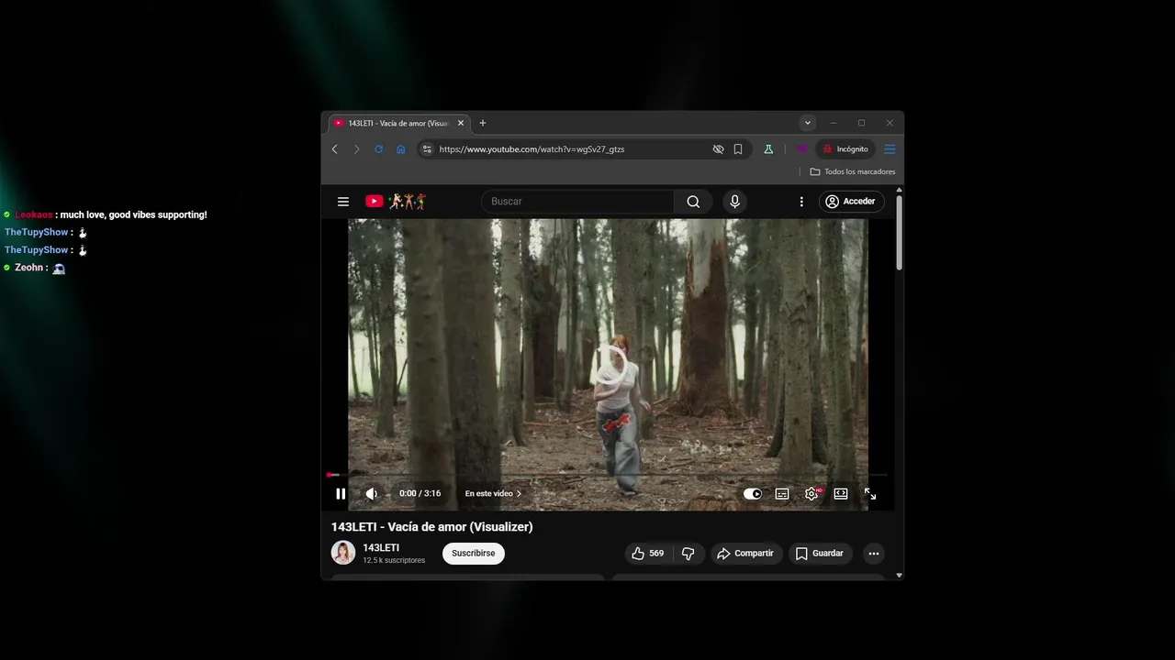Click the page vertical scrollbar
This screenshot has height=660, width=1175.
[x=899, y=233]
